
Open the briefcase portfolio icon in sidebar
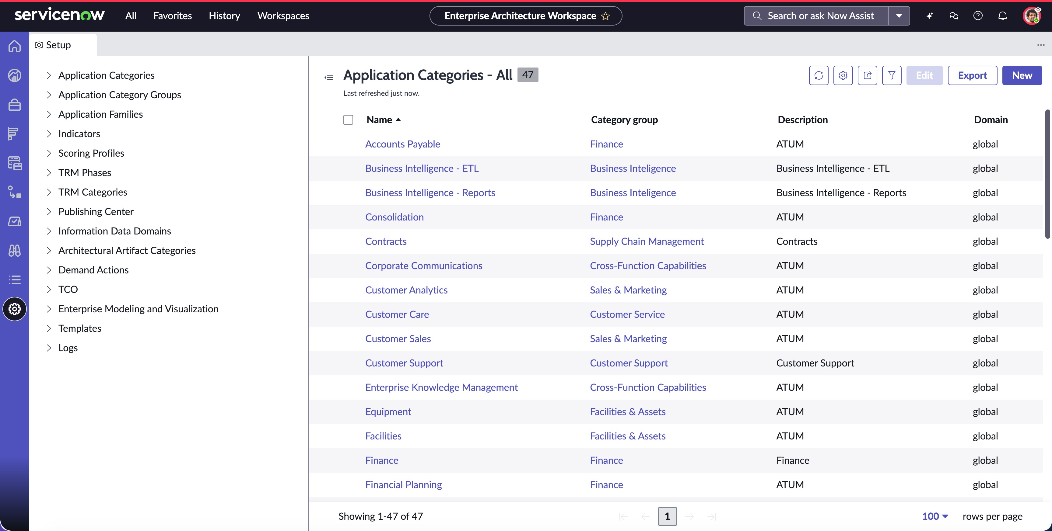tap(15, 105)
